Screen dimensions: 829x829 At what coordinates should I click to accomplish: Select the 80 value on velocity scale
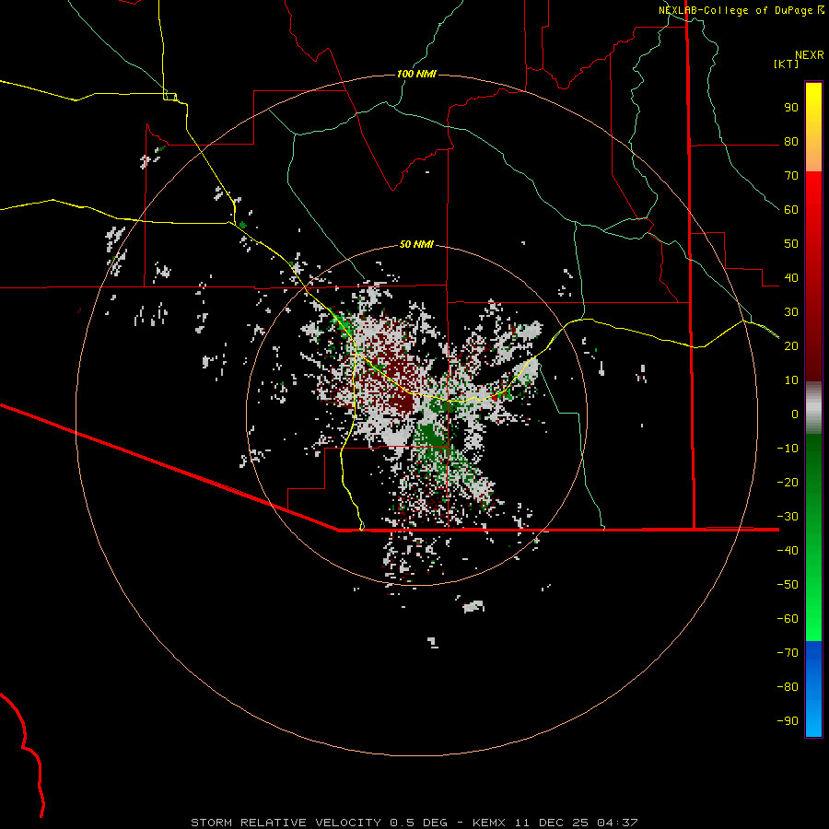click(x=791, y=142)
